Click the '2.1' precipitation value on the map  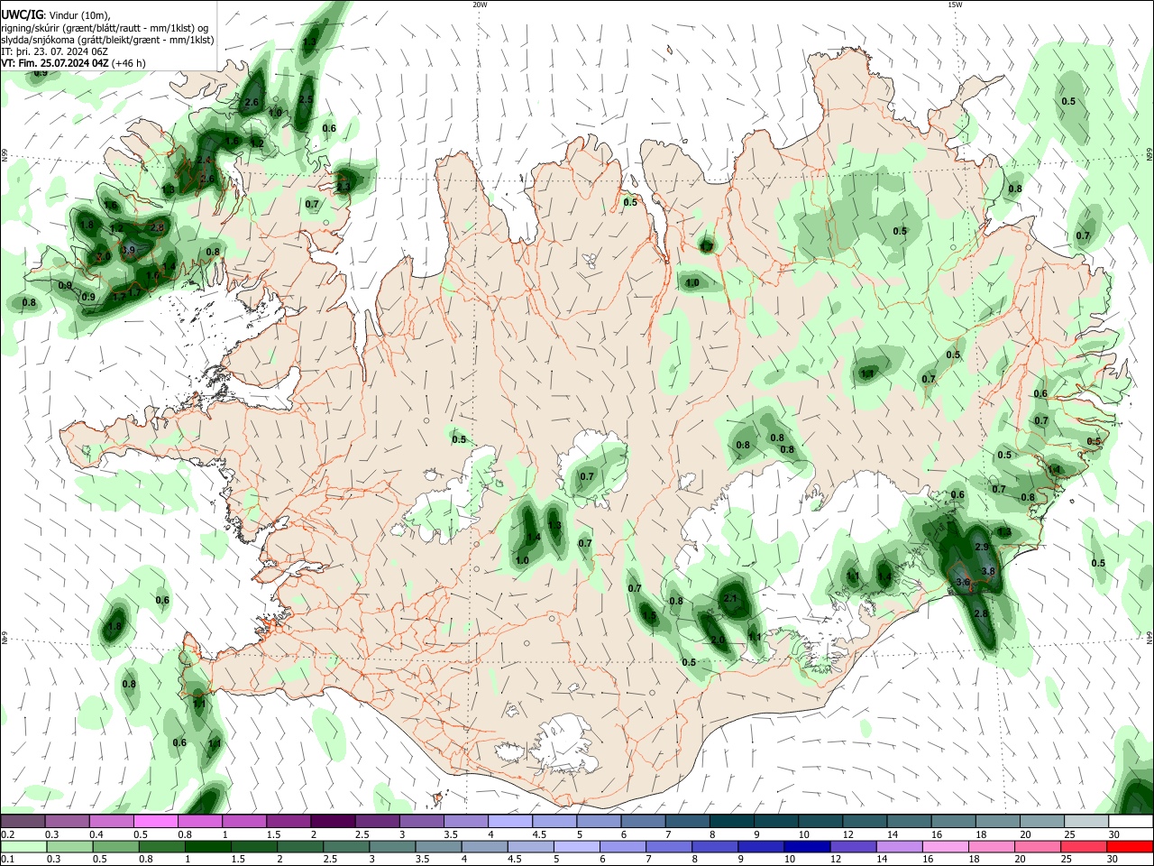[731, 598]
